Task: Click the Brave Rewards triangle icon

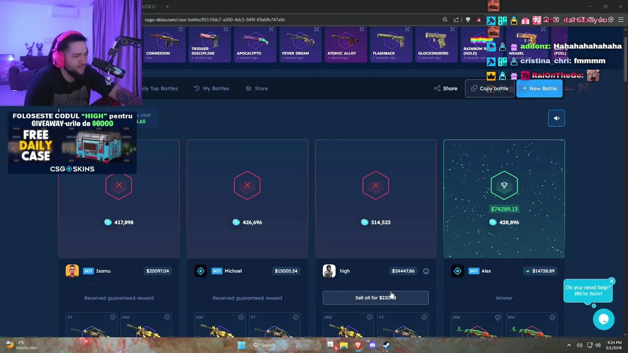Action: [x=479, y=20]
